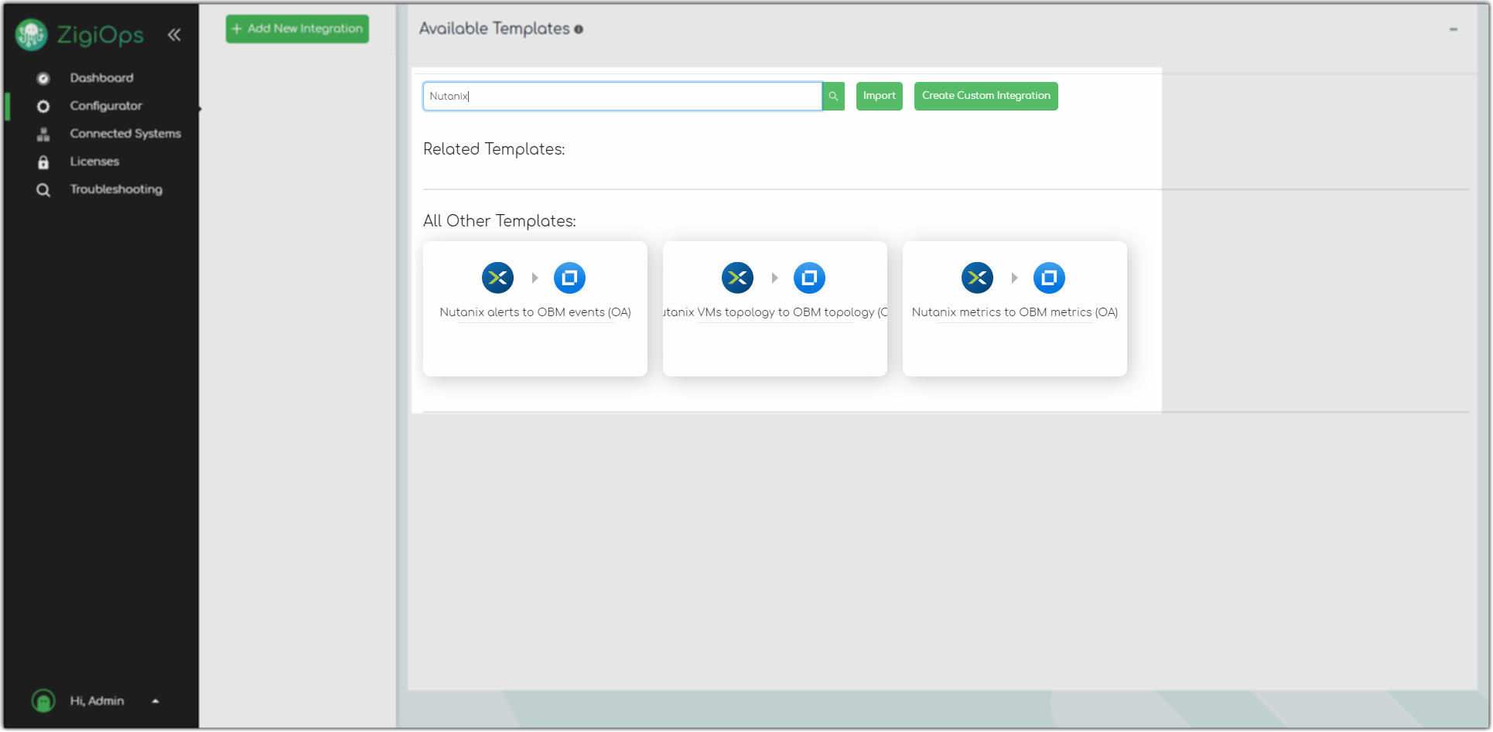Collapse the sidebar with double chevron
This screenshot has width=1493, height=732.
pos(174,35)
